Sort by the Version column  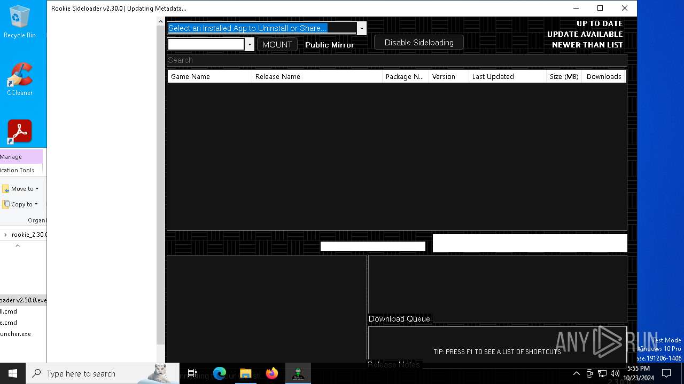(449, 77)
